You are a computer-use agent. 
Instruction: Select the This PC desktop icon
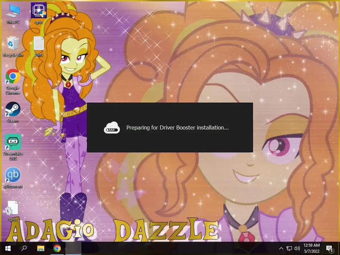point(13,14)
